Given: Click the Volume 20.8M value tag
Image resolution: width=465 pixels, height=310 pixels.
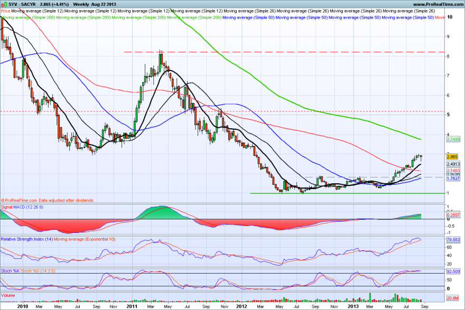Looking at the screenshot, I should (x=453, y=298).
